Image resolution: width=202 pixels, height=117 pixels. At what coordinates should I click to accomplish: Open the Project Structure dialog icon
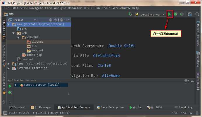tap(190, 14)
